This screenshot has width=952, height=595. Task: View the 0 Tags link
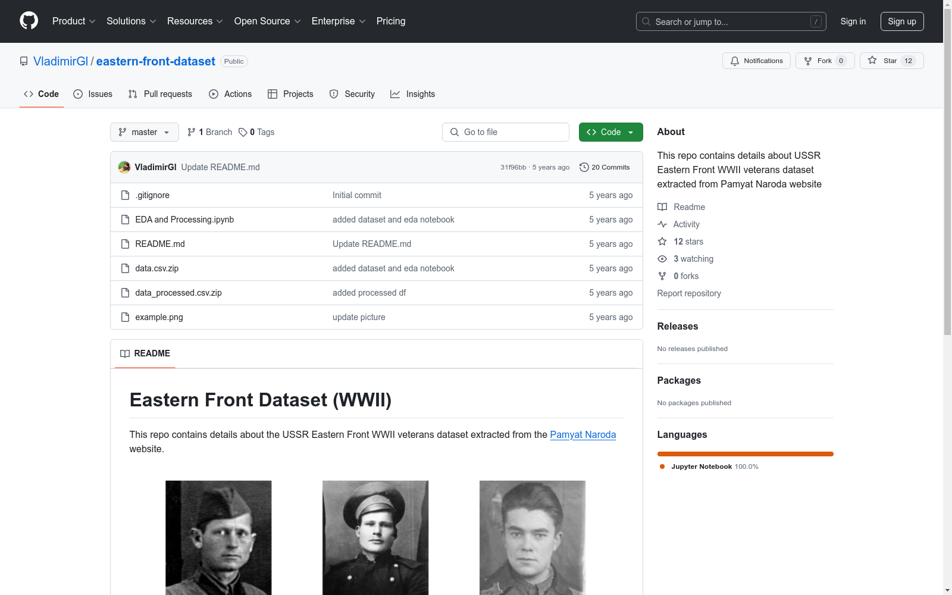256,132
